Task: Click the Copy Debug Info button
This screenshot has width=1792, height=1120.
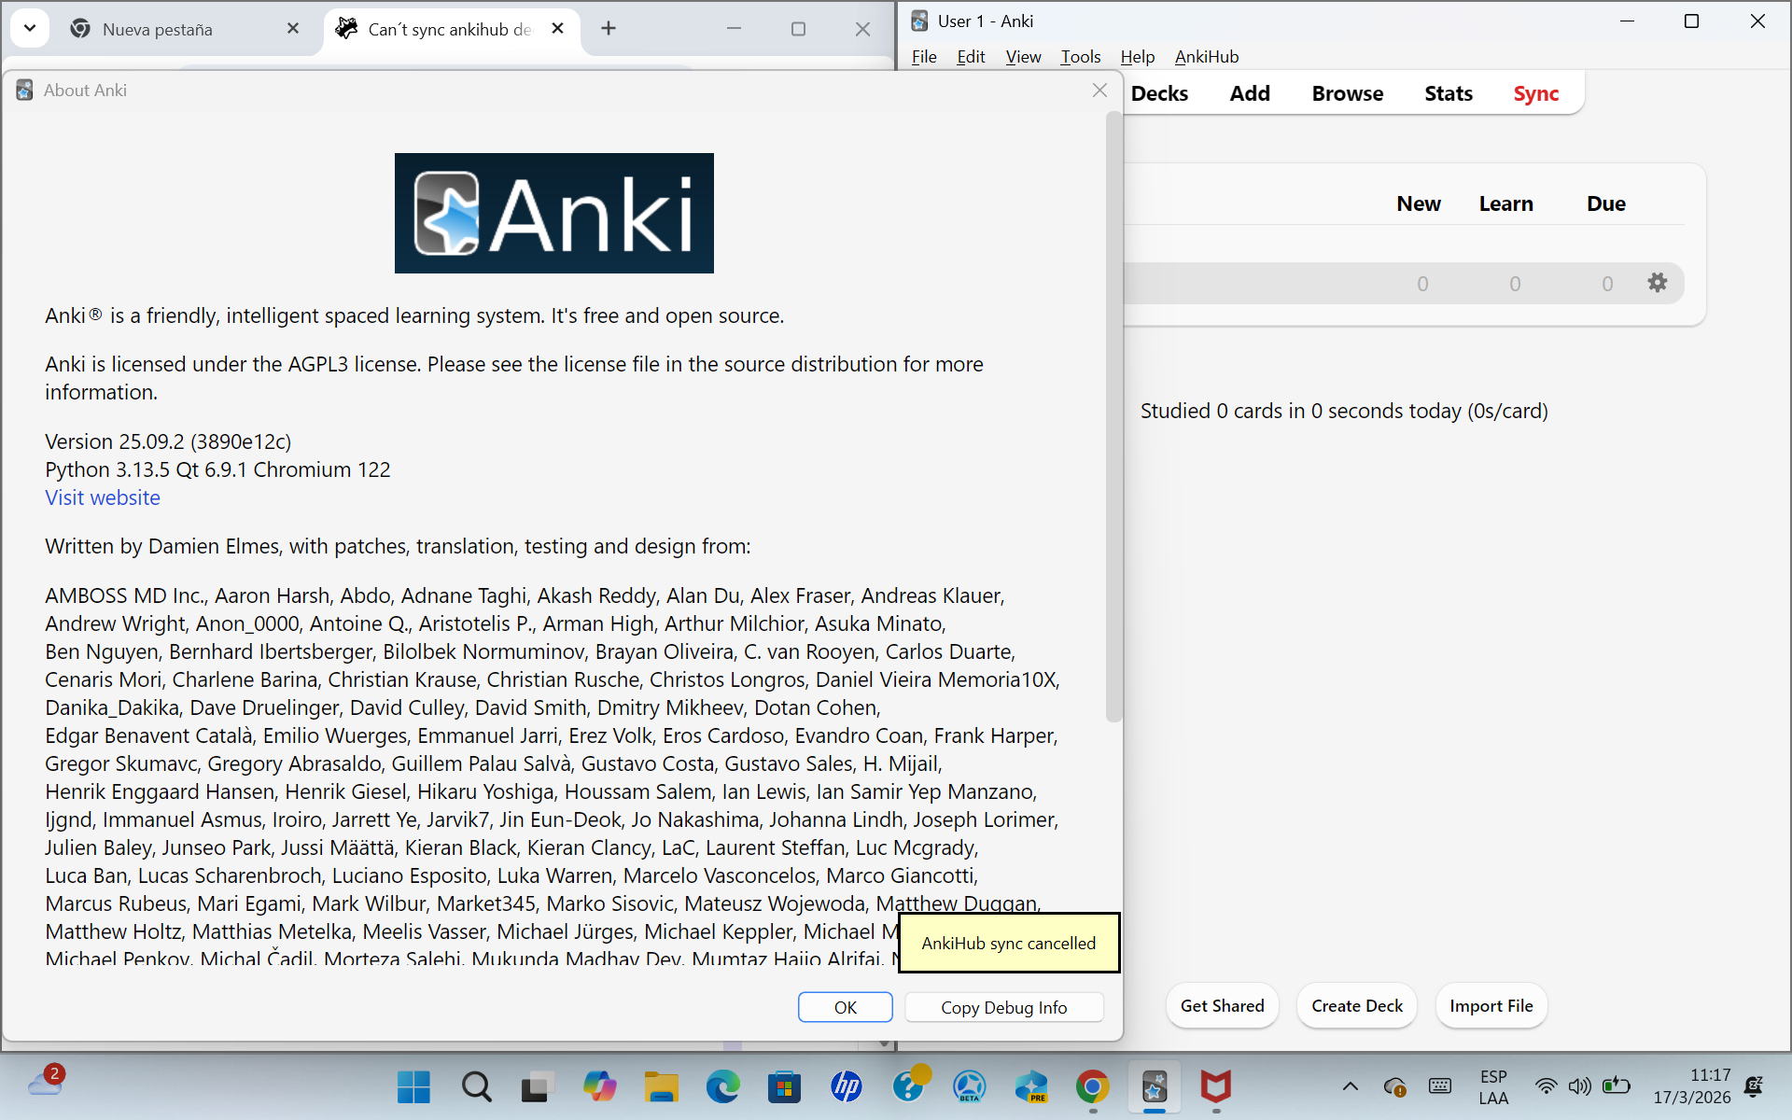Action: [x=1003, y=1007]
